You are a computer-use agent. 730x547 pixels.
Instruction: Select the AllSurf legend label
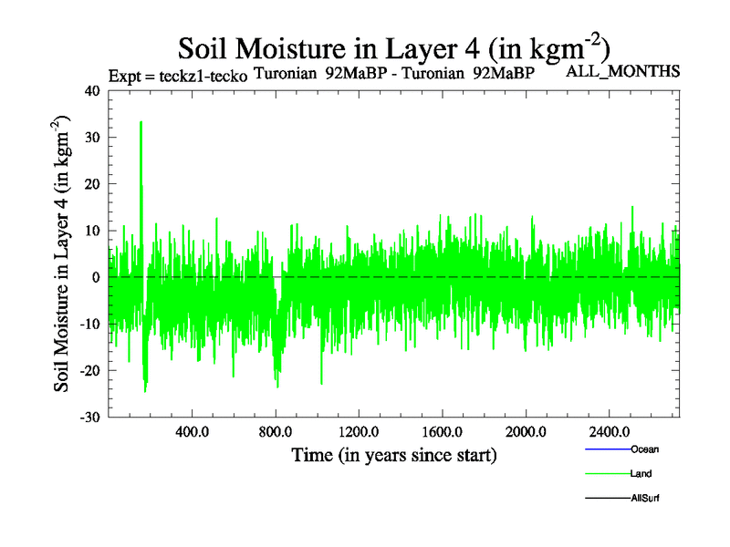(x=645, y=499)
